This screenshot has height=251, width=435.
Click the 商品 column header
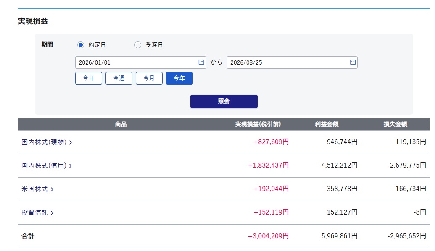(121, 124)
